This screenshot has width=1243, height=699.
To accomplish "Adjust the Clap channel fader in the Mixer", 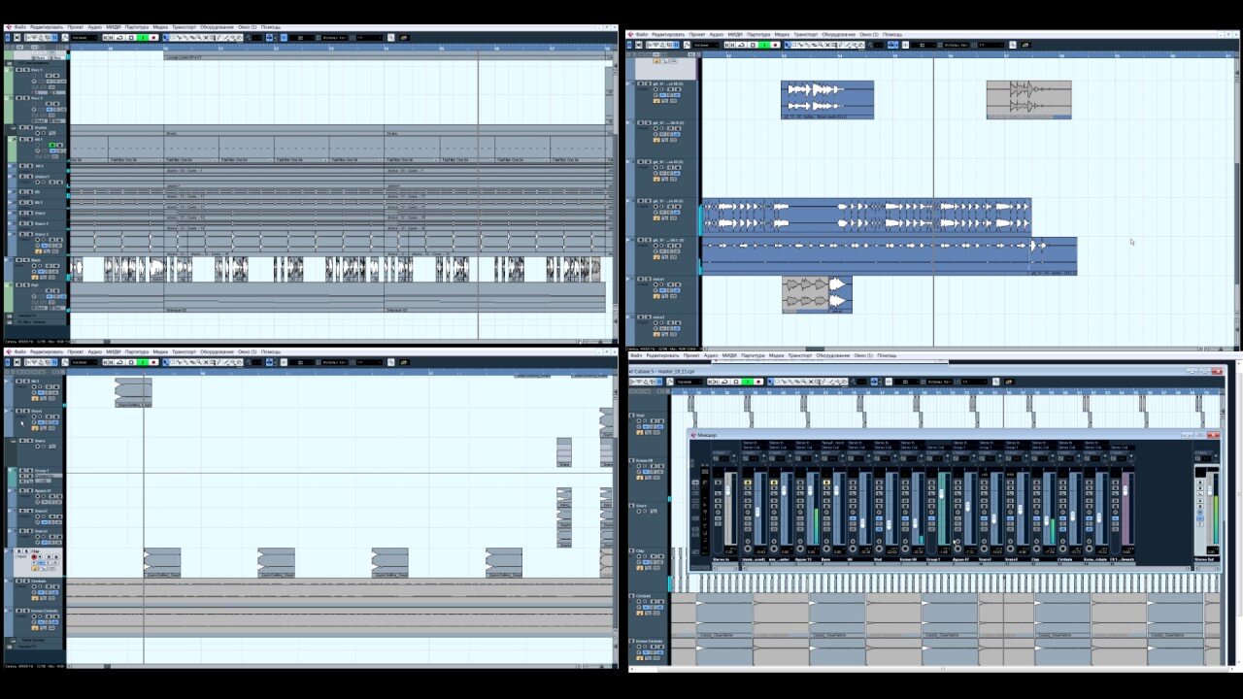I will (x=1047, y=519).
